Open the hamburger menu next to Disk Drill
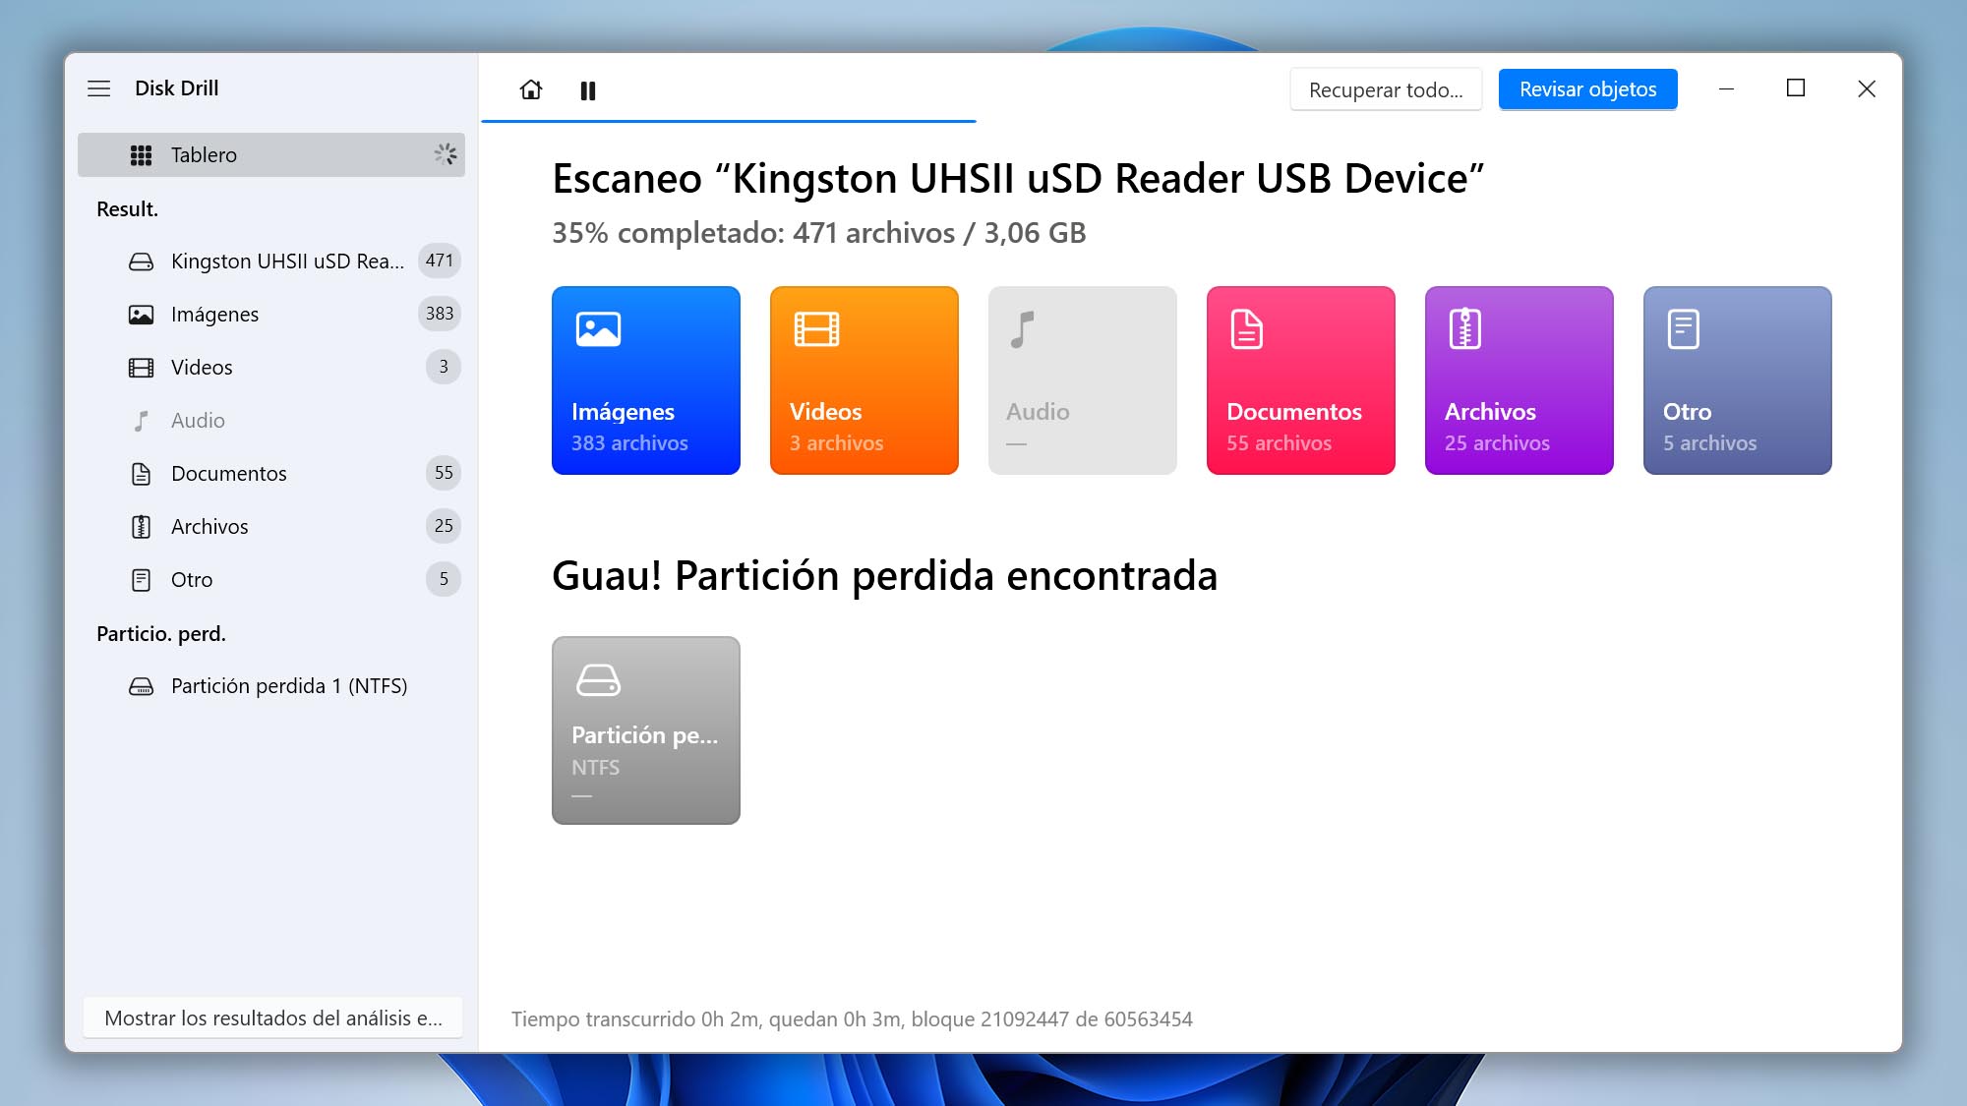Viewport: 1967px width, 1106px height. (99, 88)
